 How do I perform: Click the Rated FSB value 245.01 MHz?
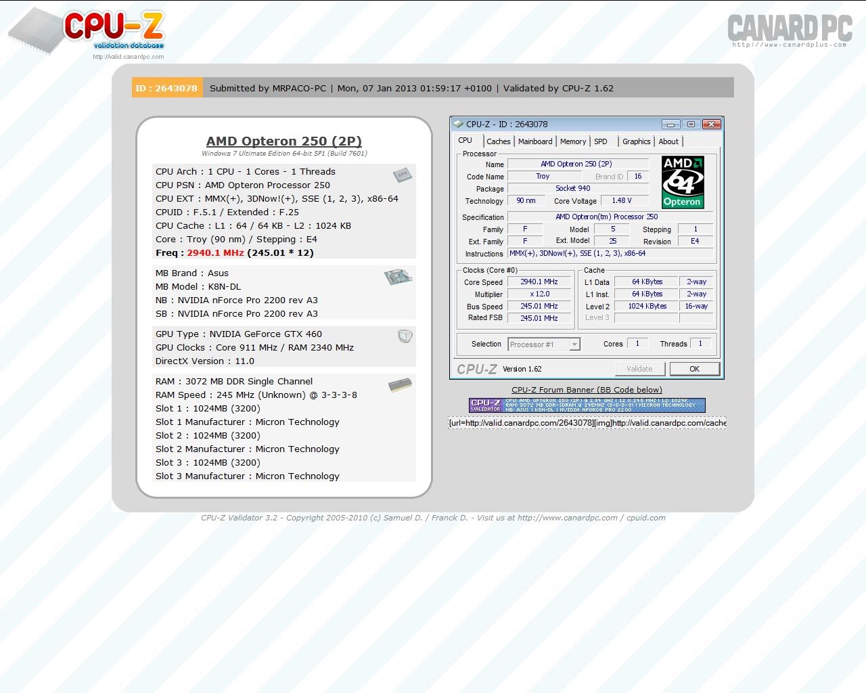coord(539,317)
